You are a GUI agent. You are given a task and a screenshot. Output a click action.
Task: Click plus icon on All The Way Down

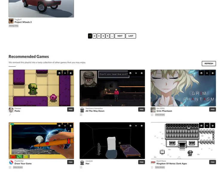[x=136, y=73]
